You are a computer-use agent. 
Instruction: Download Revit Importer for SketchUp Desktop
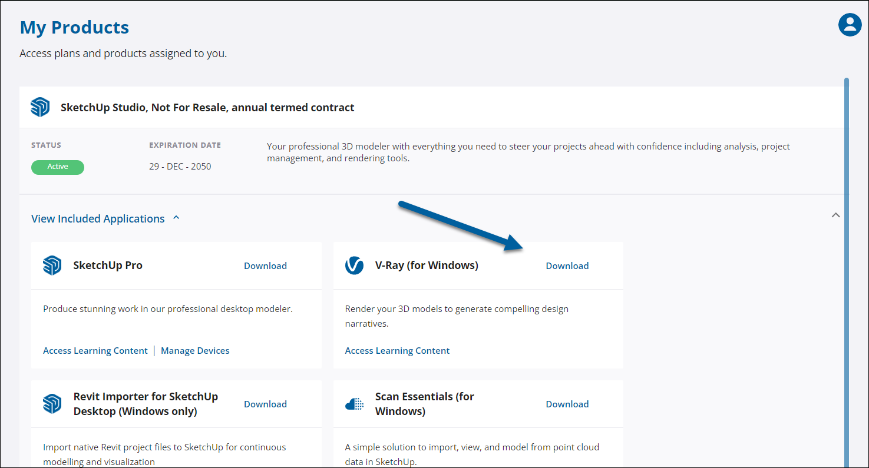tap(265, 404)
